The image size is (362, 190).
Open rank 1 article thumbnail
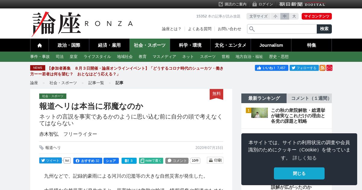(x=259, y=113)
